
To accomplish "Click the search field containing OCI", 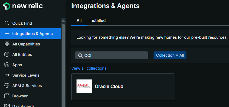I will (111, 55).
